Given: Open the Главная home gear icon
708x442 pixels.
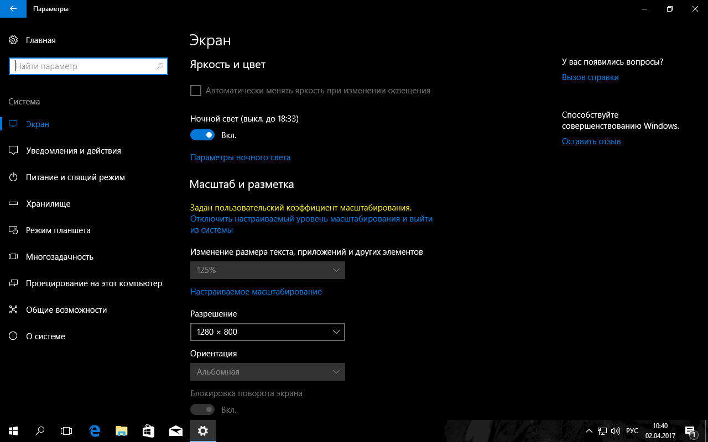Looking at the screenshot, I should 13,40.
